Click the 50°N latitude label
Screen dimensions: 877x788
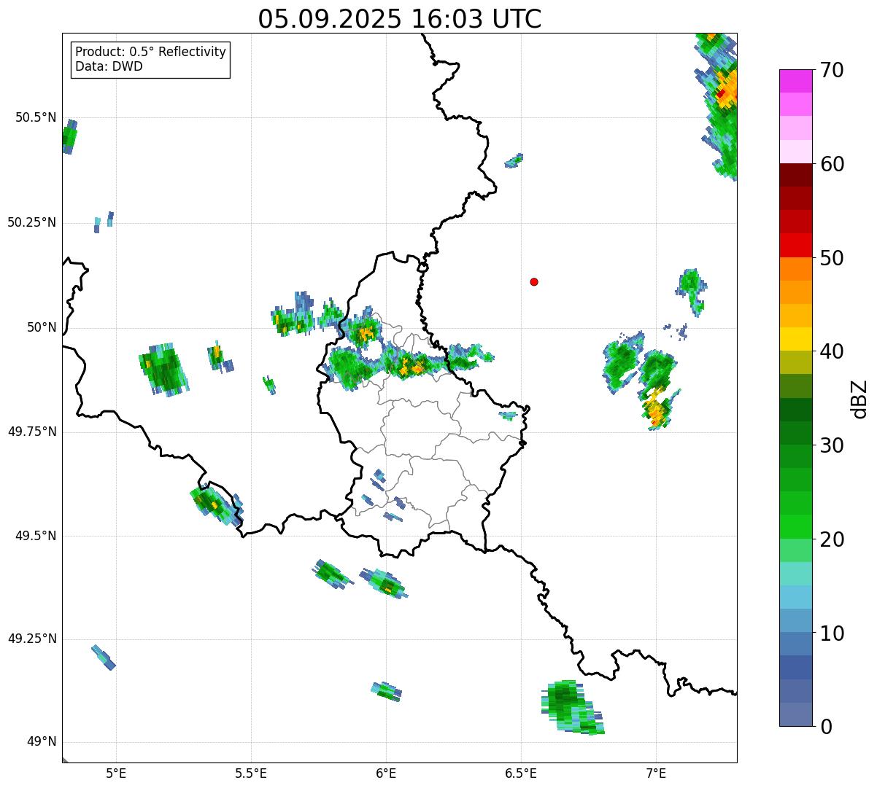[x=42, y=328]
